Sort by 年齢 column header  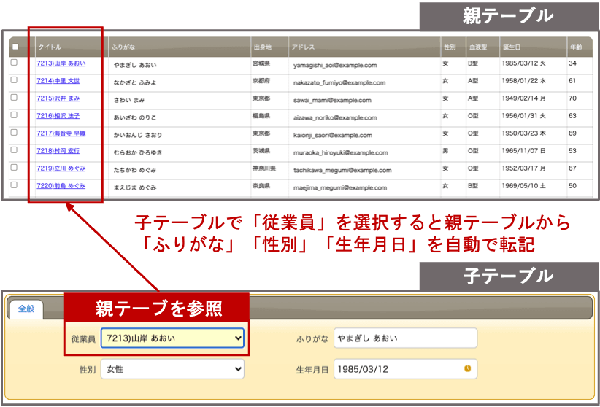click(576, 47)
